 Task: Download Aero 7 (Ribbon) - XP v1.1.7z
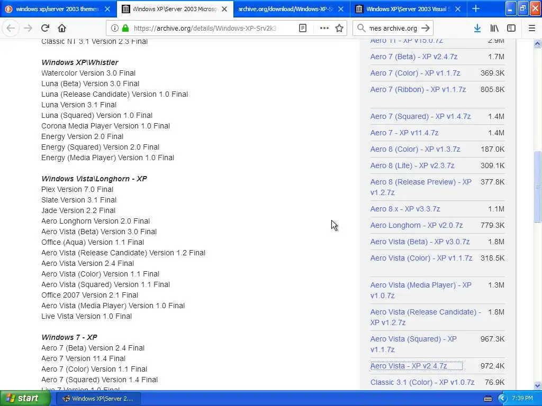click(x=418, y=89)
